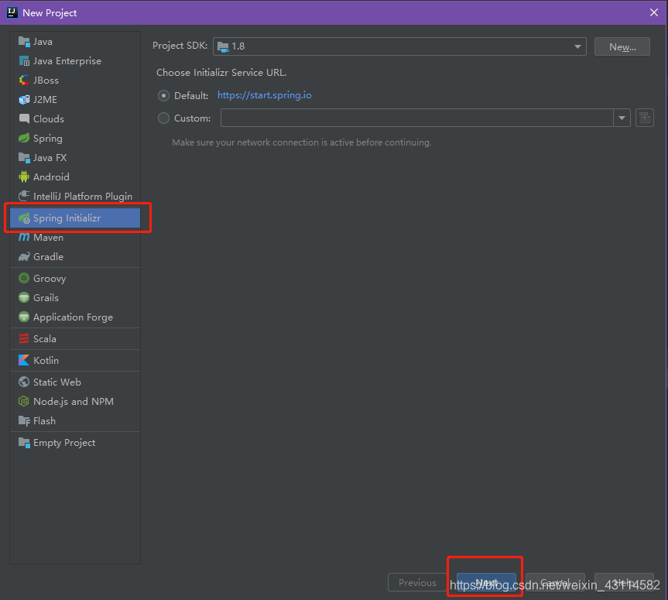Select the Default service URL radio button

(x=163, y=95)
